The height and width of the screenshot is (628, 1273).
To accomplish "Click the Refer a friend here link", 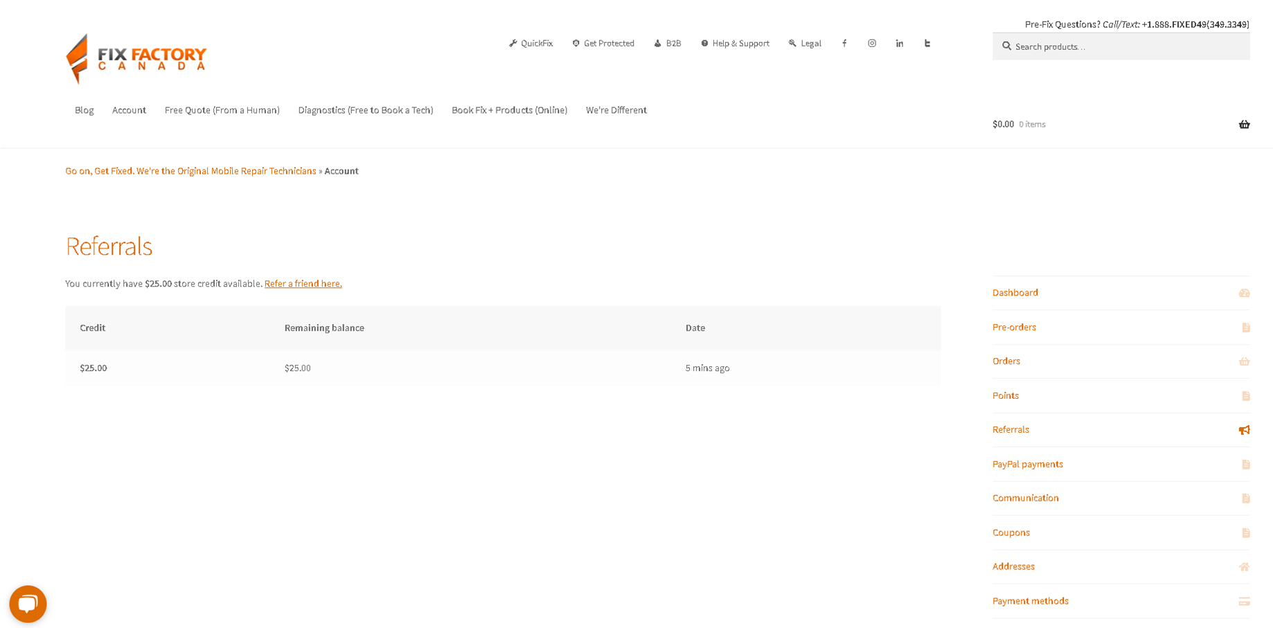I will tap(303, 284).
